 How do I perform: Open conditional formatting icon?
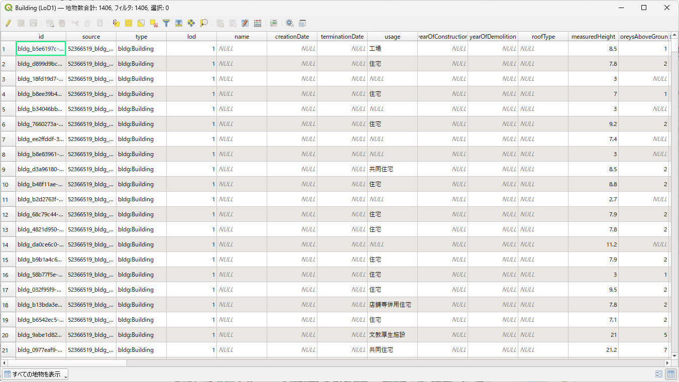point(274,23)
